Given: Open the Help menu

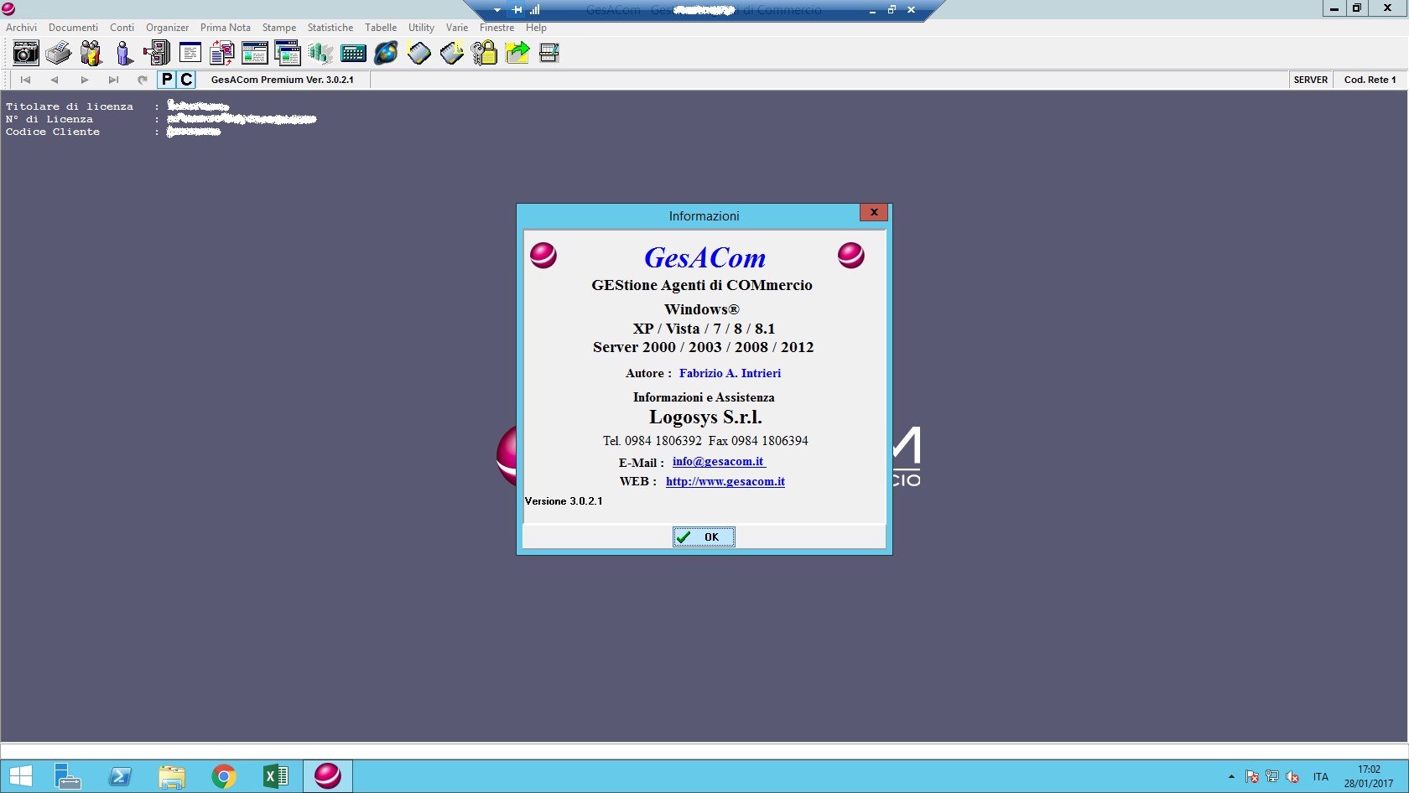Looking at the screenshot, I should click(x=537, y=28).
